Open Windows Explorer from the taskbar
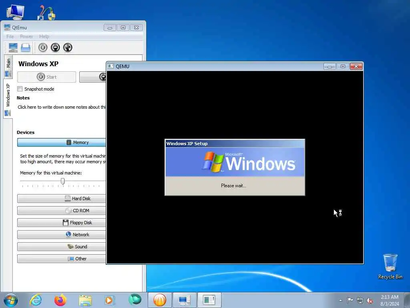The height and width of the screenshot is (308, 410). click(85, 300)
